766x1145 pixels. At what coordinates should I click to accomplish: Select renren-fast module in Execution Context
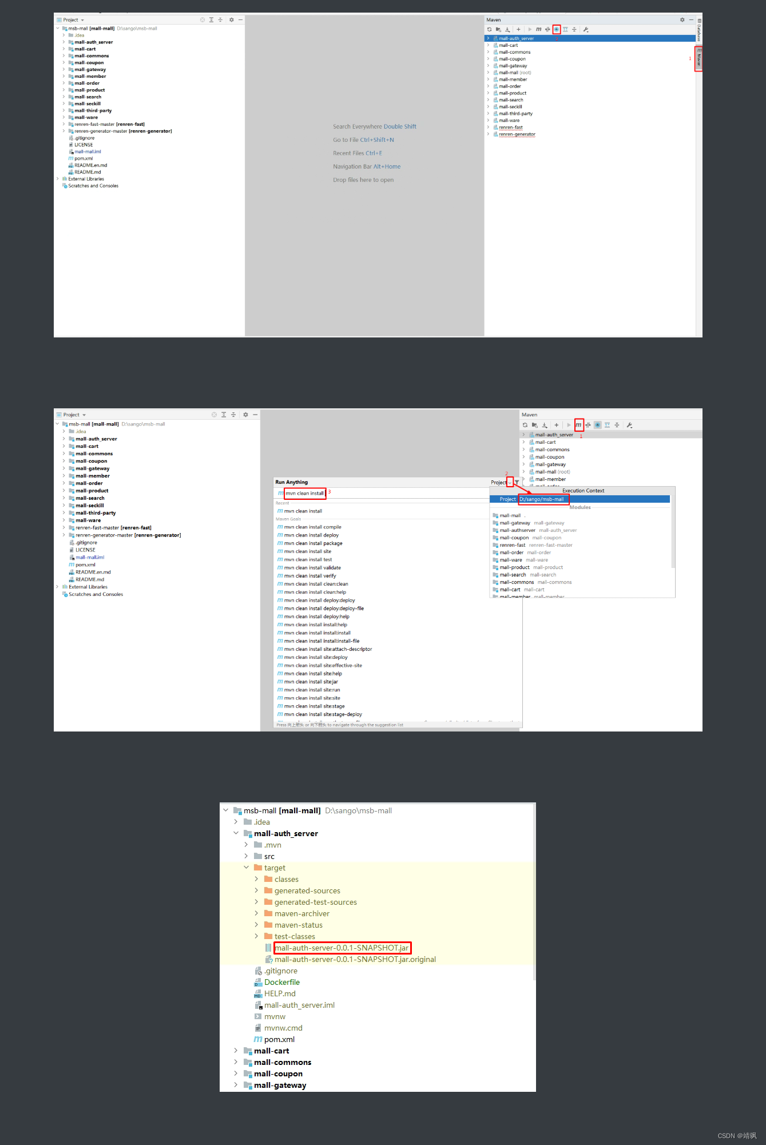click(x=532, y=545)
